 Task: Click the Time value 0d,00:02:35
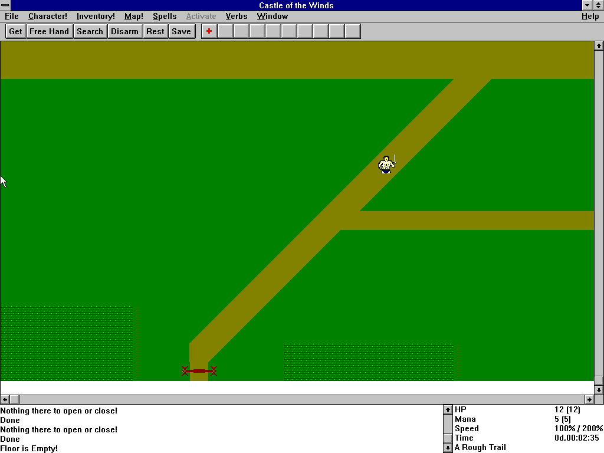point(577,438)
